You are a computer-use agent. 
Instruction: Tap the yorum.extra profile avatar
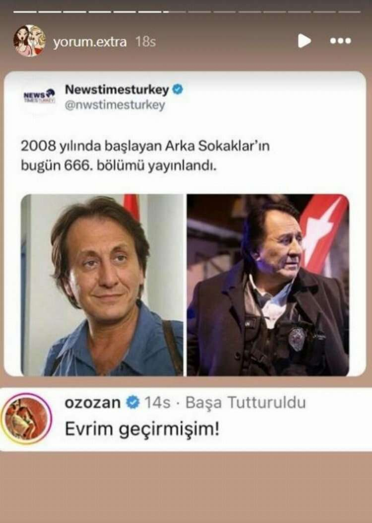[x=29, y=41]
